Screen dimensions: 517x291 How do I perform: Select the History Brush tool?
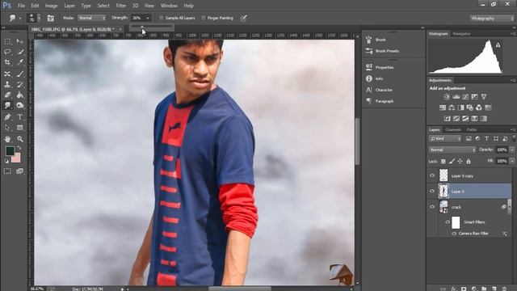[x=19, y=84]
